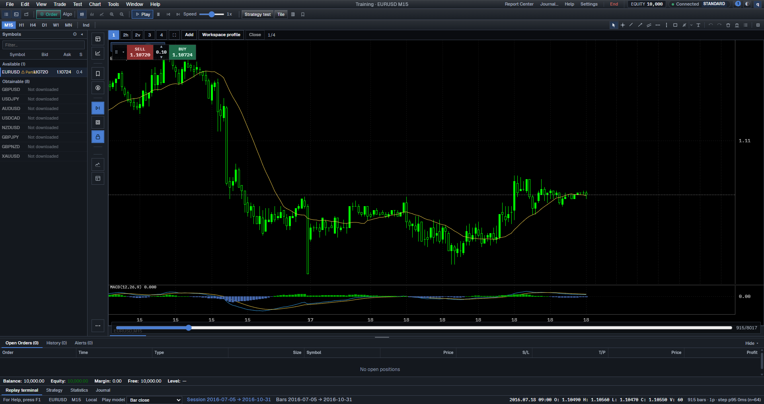The height and width of the screenshot is (404, 764).
Task: Switch to the Strategy tab
Action: 54,390
